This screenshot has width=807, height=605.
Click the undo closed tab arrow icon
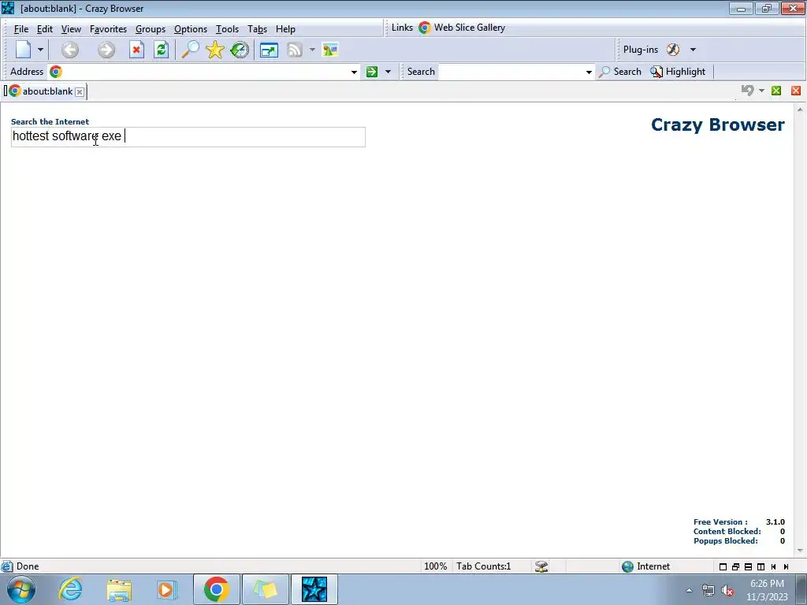747,91
